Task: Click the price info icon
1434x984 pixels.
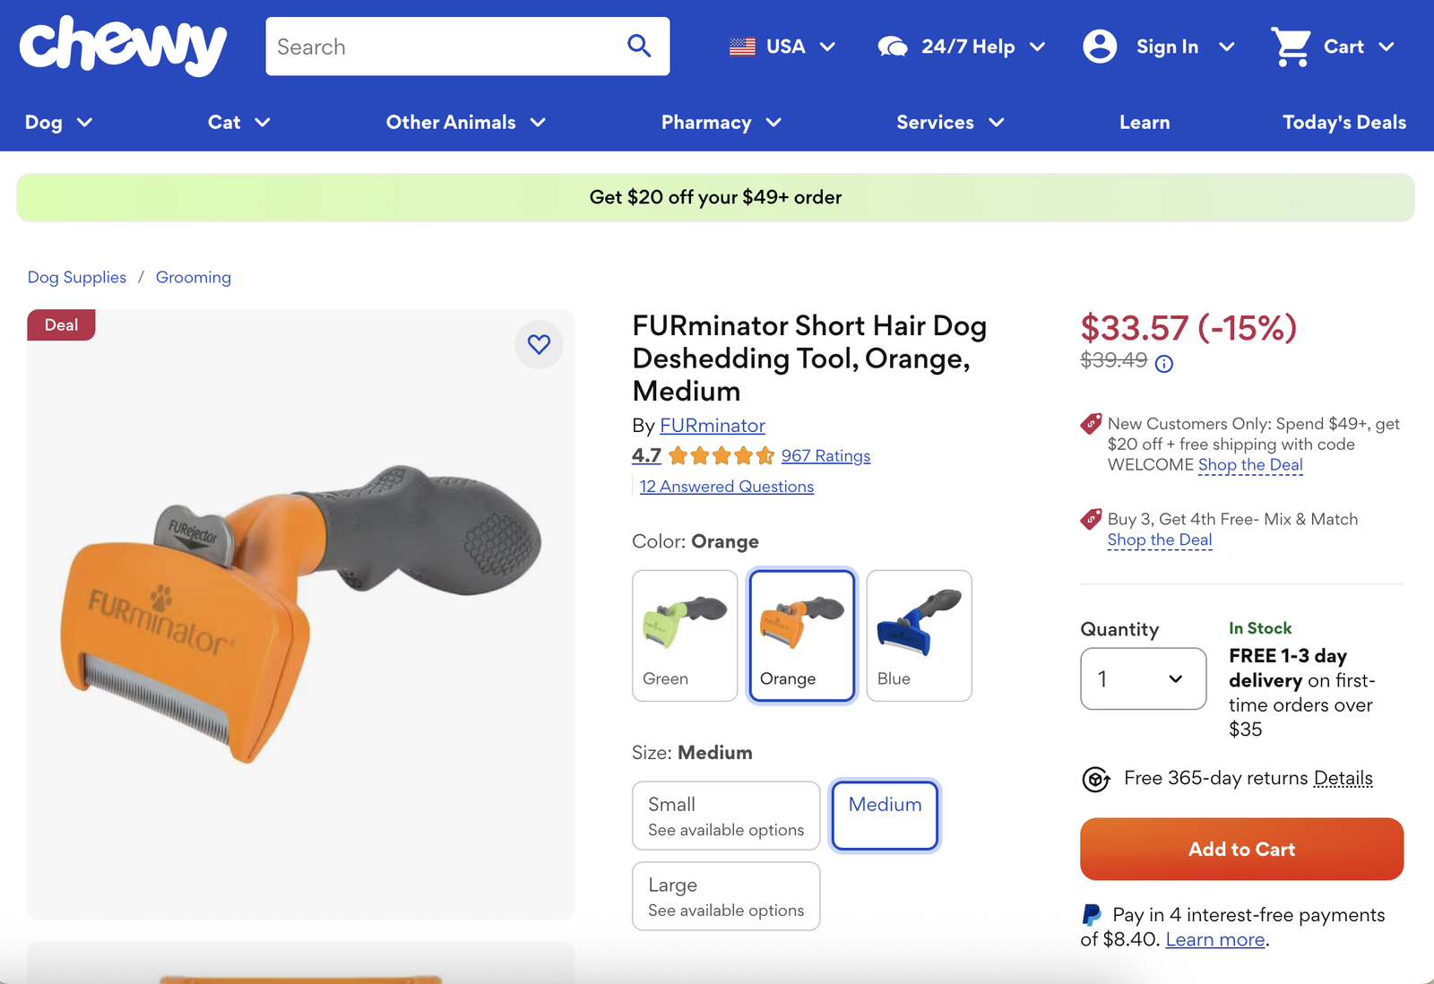Action: (1164, 364)
